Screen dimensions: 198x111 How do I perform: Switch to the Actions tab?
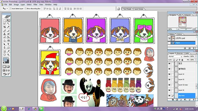click(179, 34)
